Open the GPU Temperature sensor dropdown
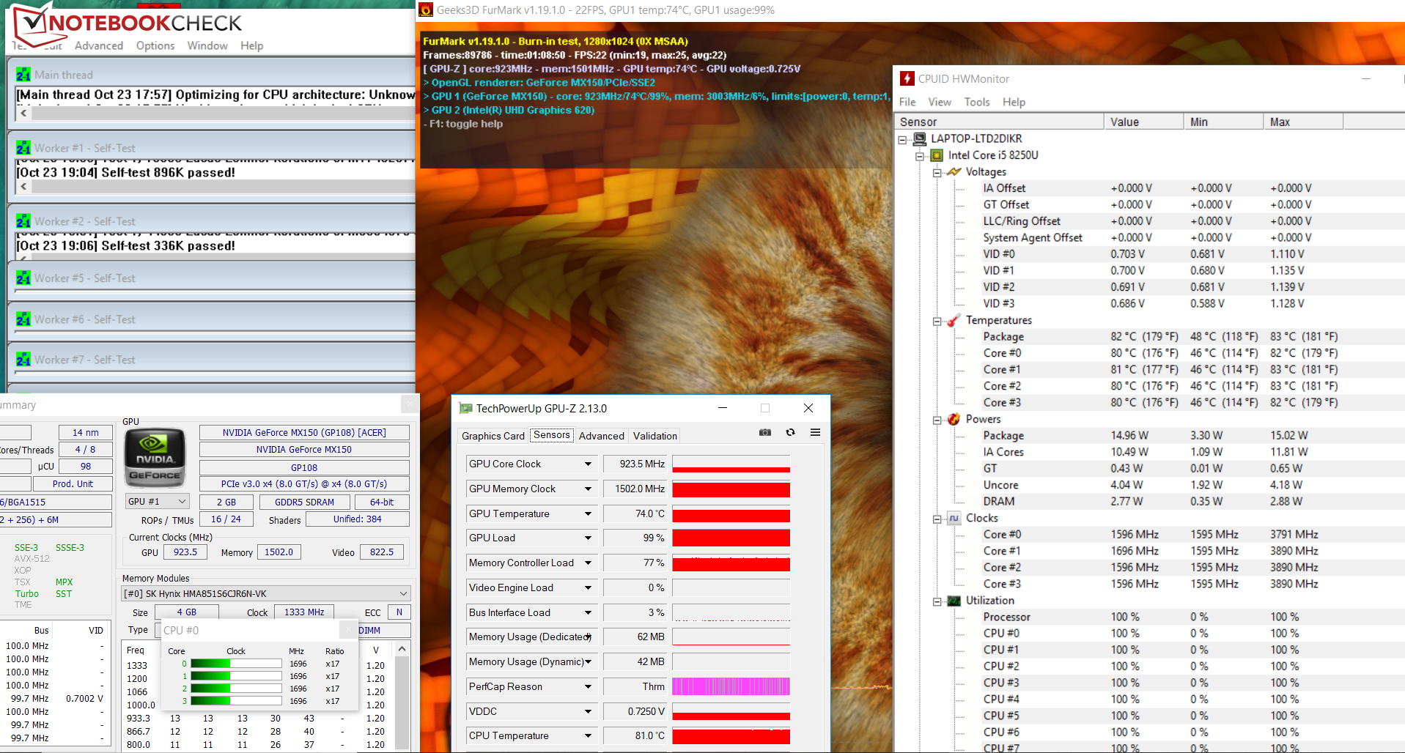Image resolution: width=1405 pixels, height=753 pixels. [588, 513]
